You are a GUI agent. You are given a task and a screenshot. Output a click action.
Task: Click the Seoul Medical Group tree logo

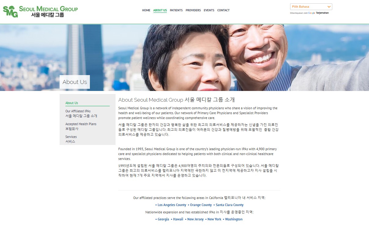tap(10, 12)
